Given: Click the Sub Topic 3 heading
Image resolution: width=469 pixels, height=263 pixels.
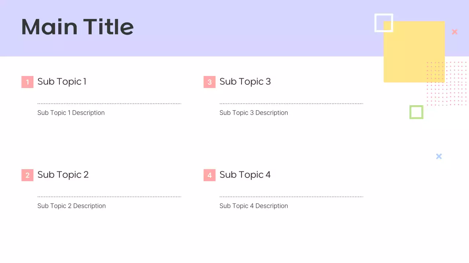Looking at the screenshot, I should pos(245,81).
